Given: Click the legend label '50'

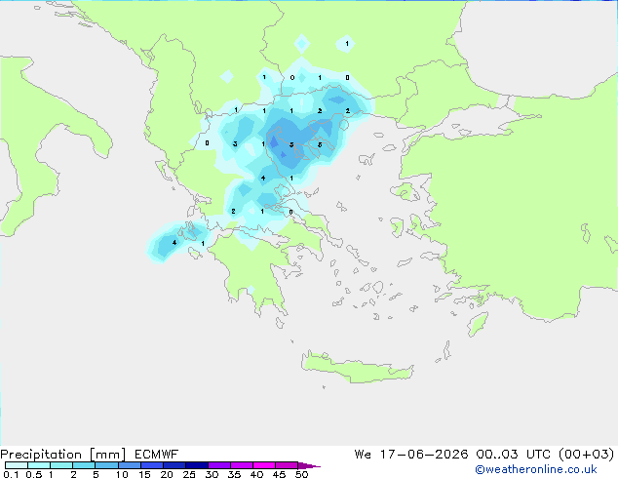Looking at the screenshot, I should tap(301, 474).
